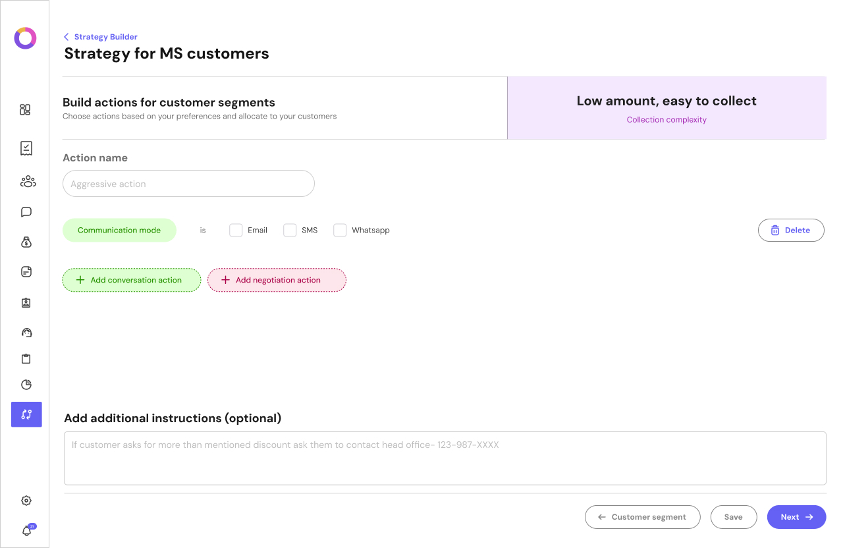The width and height of the screenshot is (843, 548).
Task: Open the highlighted Strategy Builder sidebar icon
Action: [x=26, y=414]
